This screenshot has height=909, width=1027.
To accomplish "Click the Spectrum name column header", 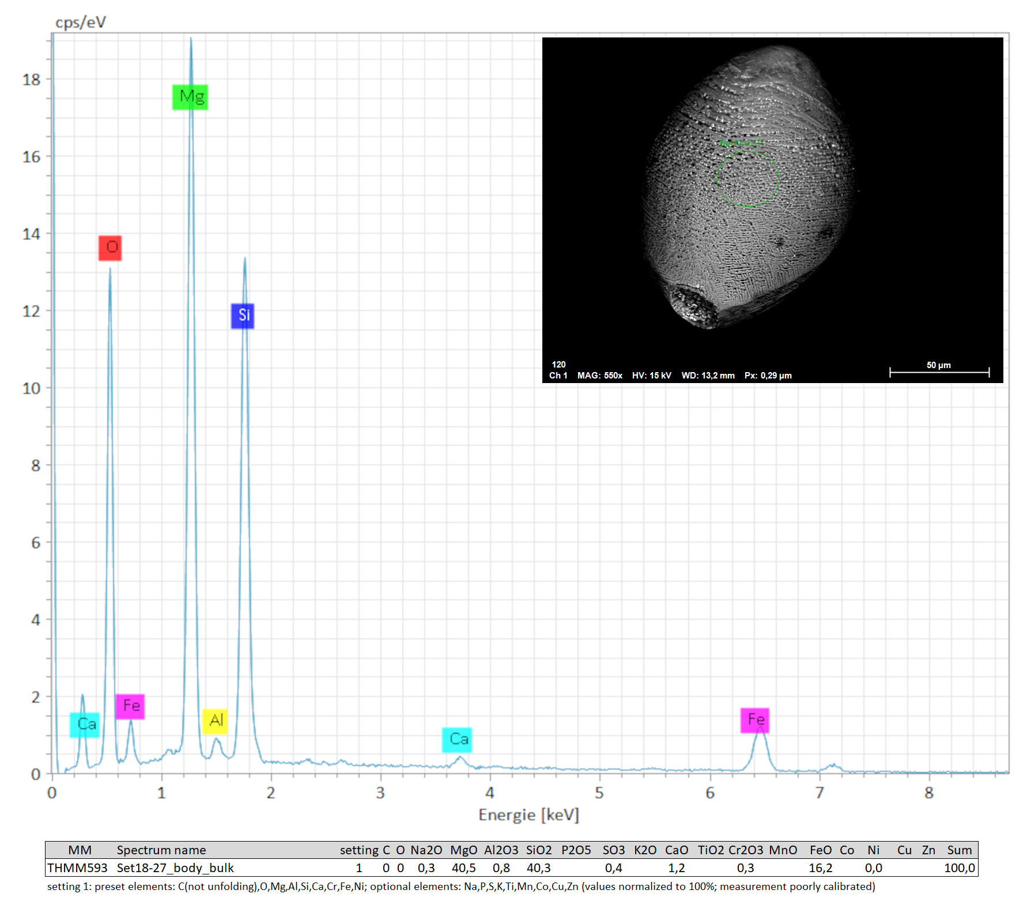I will point(161,850).
